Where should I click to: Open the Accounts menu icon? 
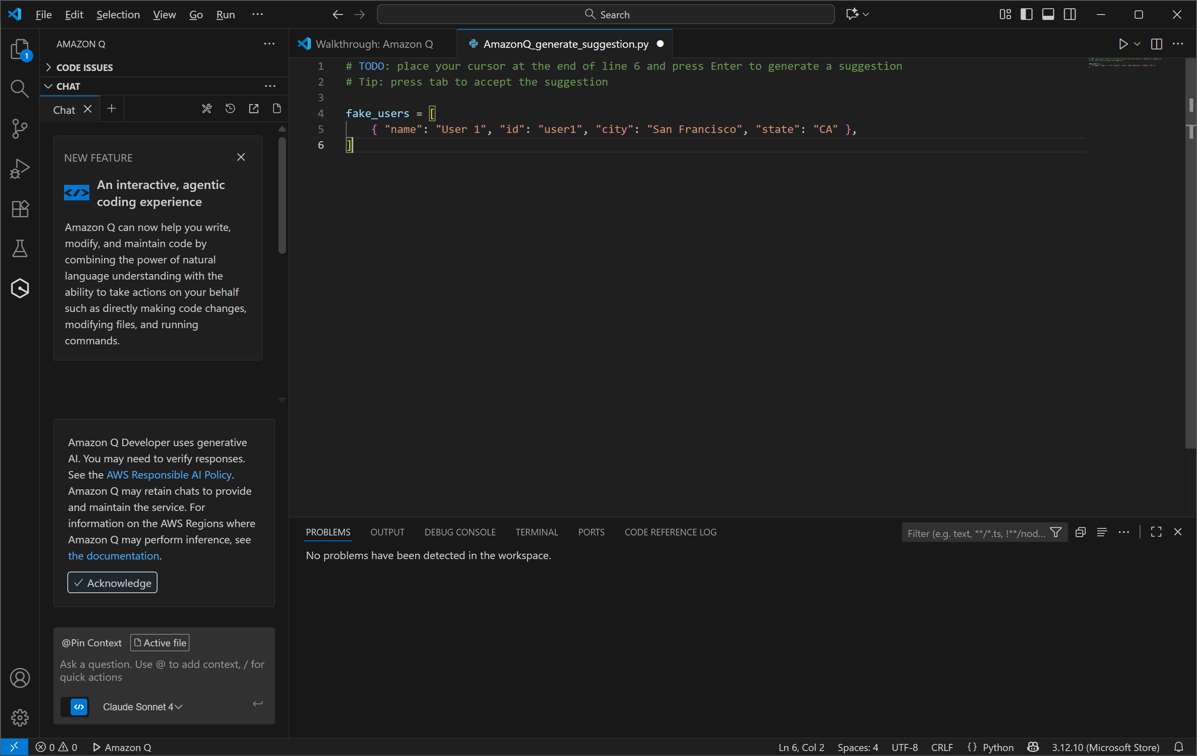(20, 678)
